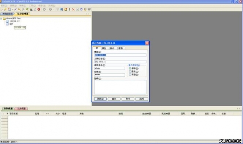Switch to the 類型 tab in dialog

(105, 48)
